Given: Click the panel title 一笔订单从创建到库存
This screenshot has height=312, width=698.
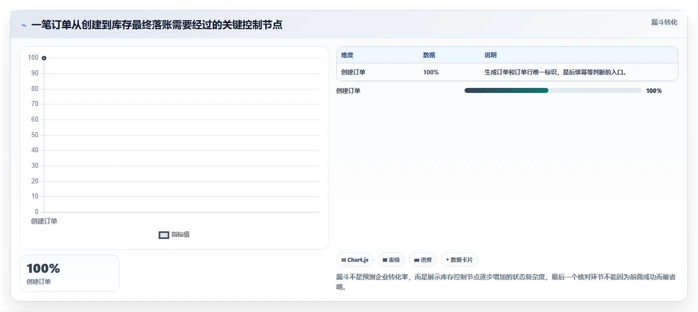Looking at the screenshot, I should pos(157,25).
